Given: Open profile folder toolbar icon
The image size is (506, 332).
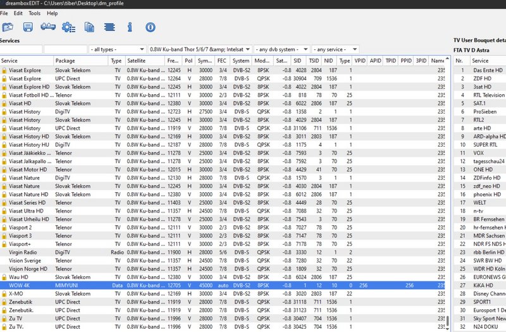Looking at the screenshot, I should coord(8,27).
